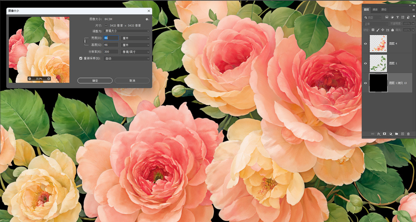Open the width unit dropdown (厘米)
This screenshot has width=416, height=222.
(x=135, y=38)
